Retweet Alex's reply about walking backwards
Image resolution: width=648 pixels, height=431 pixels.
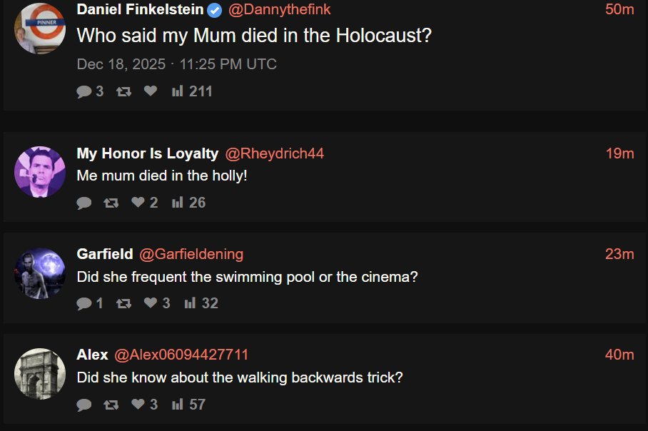coord(111,405)
